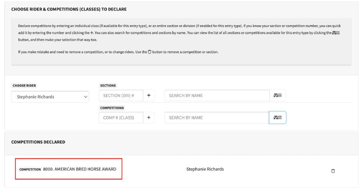Open the competitions list browse icon
Viewport: 362px width, 190px height.
278,118
